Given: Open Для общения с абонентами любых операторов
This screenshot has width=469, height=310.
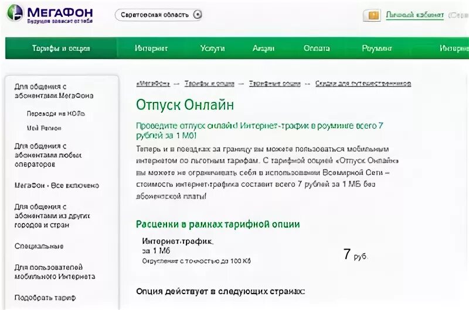Looking at the screenshot, I should (x=48, y=155).
